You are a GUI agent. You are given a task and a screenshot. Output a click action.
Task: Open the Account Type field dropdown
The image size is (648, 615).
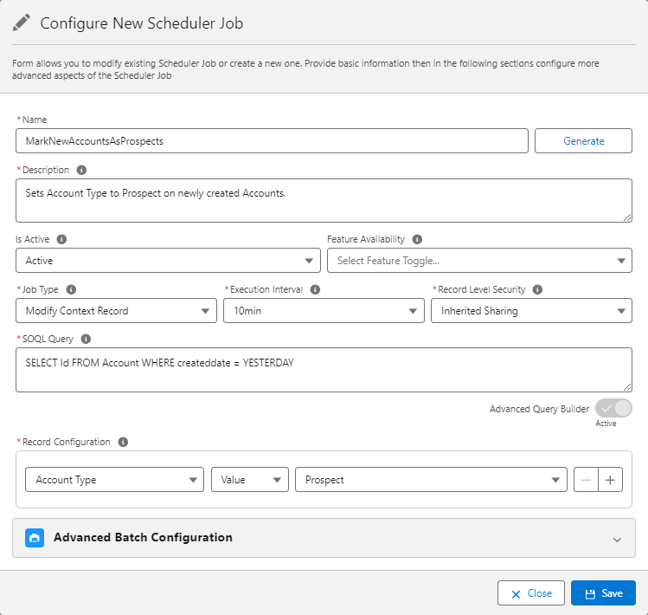pos(114,480)
